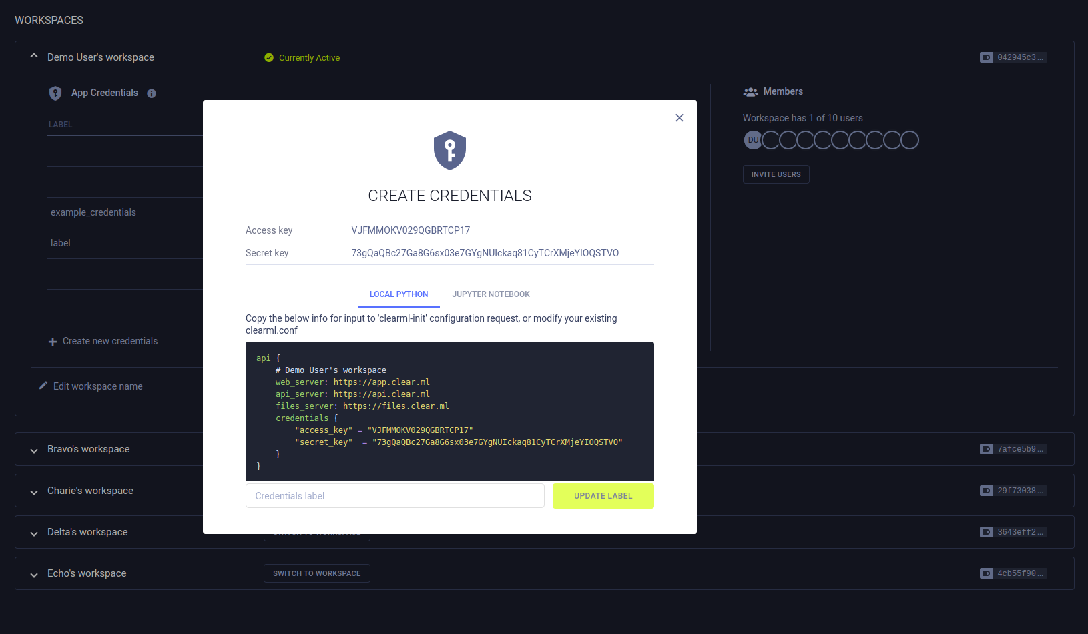The image size is (1088, 634).
Task: Switch to the Jupyter Notebook tab
Action: pos(491,294)
